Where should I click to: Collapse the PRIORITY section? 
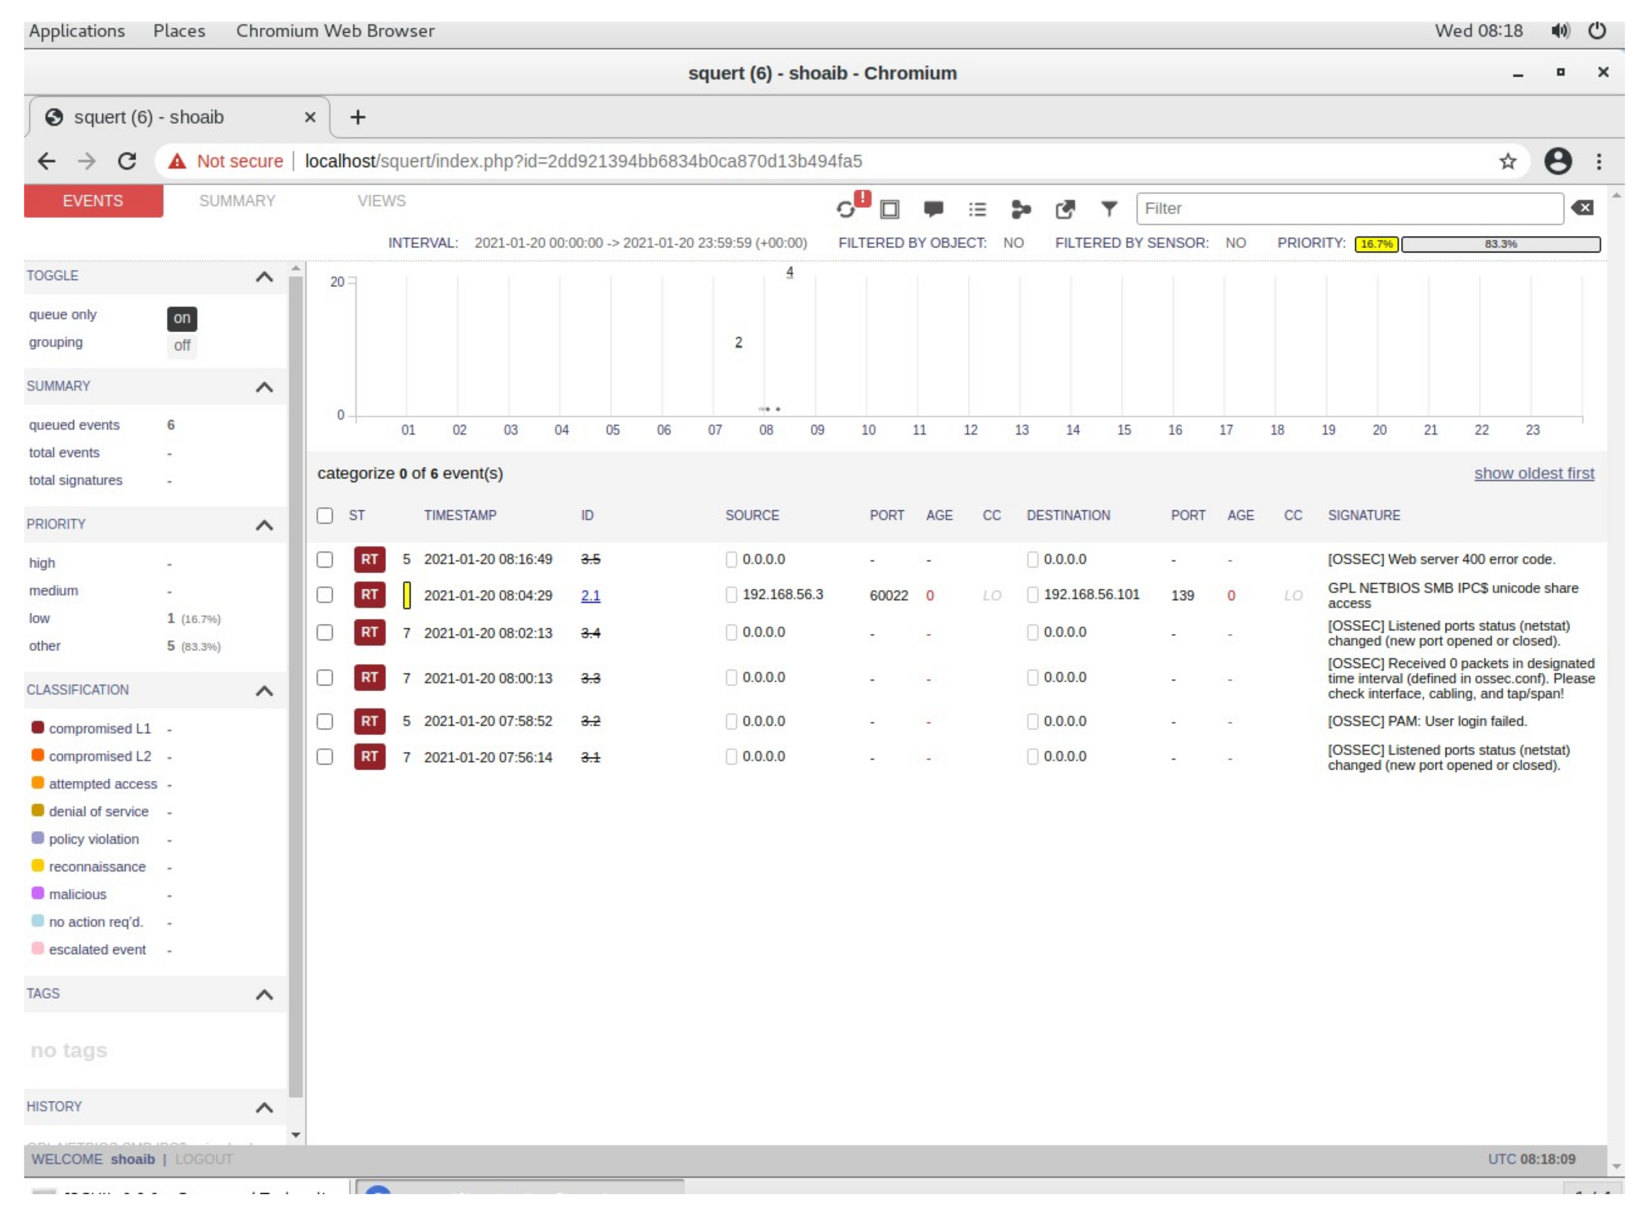click(264, 525)
